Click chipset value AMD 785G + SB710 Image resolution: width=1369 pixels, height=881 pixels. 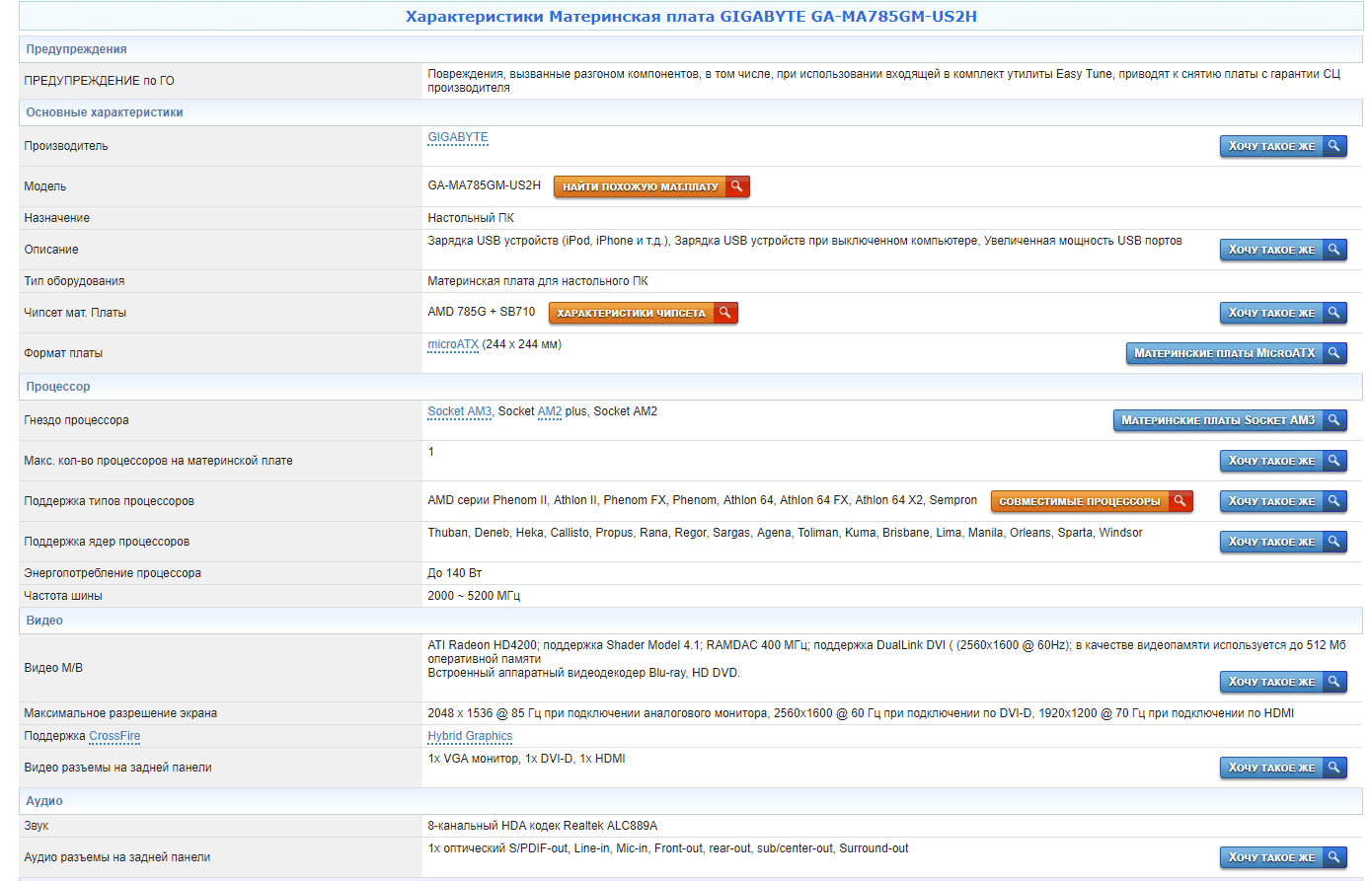(x=481, y=312)
